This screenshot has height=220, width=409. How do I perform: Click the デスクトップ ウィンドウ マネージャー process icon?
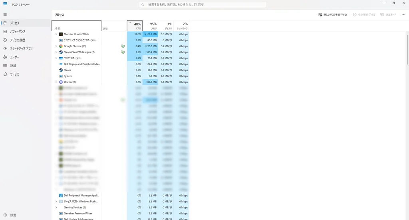[x=61, y=40]
